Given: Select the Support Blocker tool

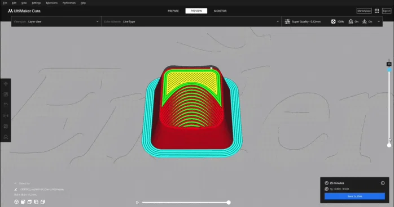Looking at the screenshot, I should [6, 137].
